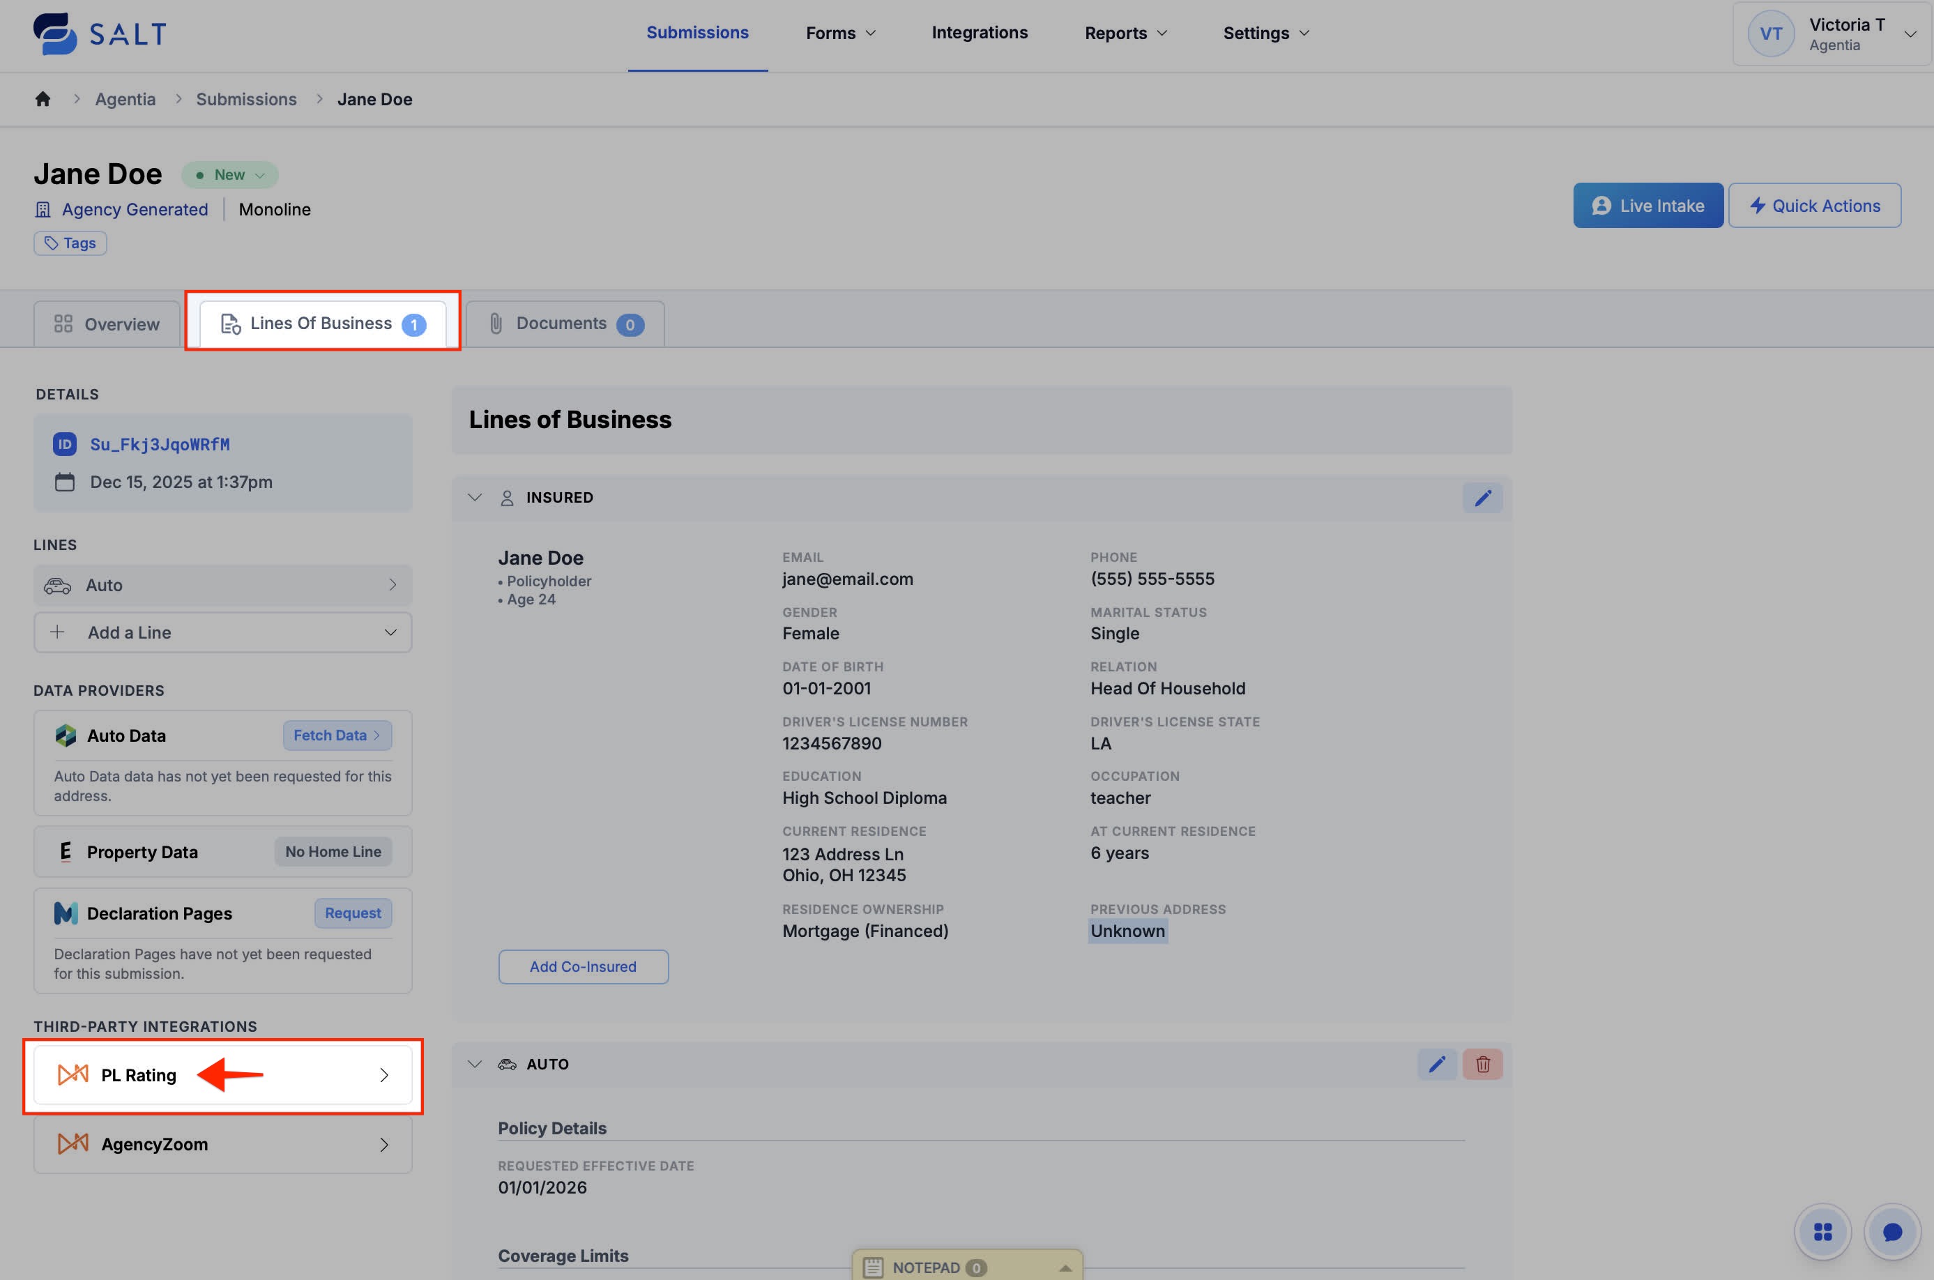This screenshot has width=1934, height=1280.
Task: Collapse the Auto section chevron
Action: (474, 1064)
